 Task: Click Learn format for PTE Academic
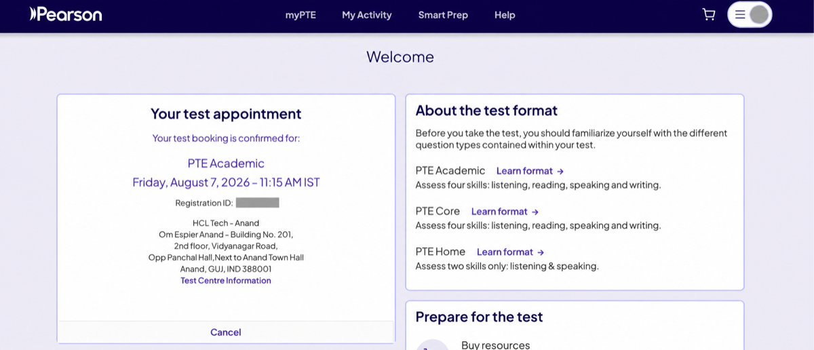pyautogui.click(x=530, y=171)
